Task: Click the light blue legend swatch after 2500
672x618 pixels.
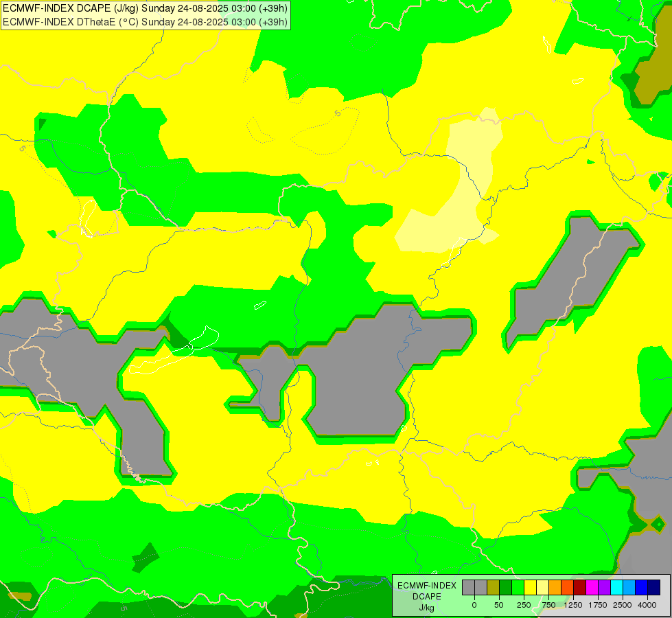Action: point(629,588)
